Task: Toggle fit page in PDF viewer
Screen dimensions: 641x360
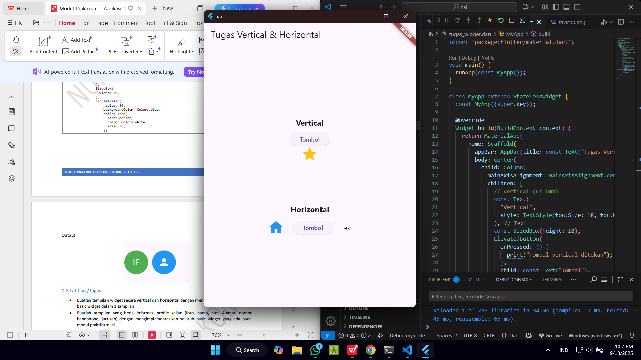Action: (x=182, y=335)
